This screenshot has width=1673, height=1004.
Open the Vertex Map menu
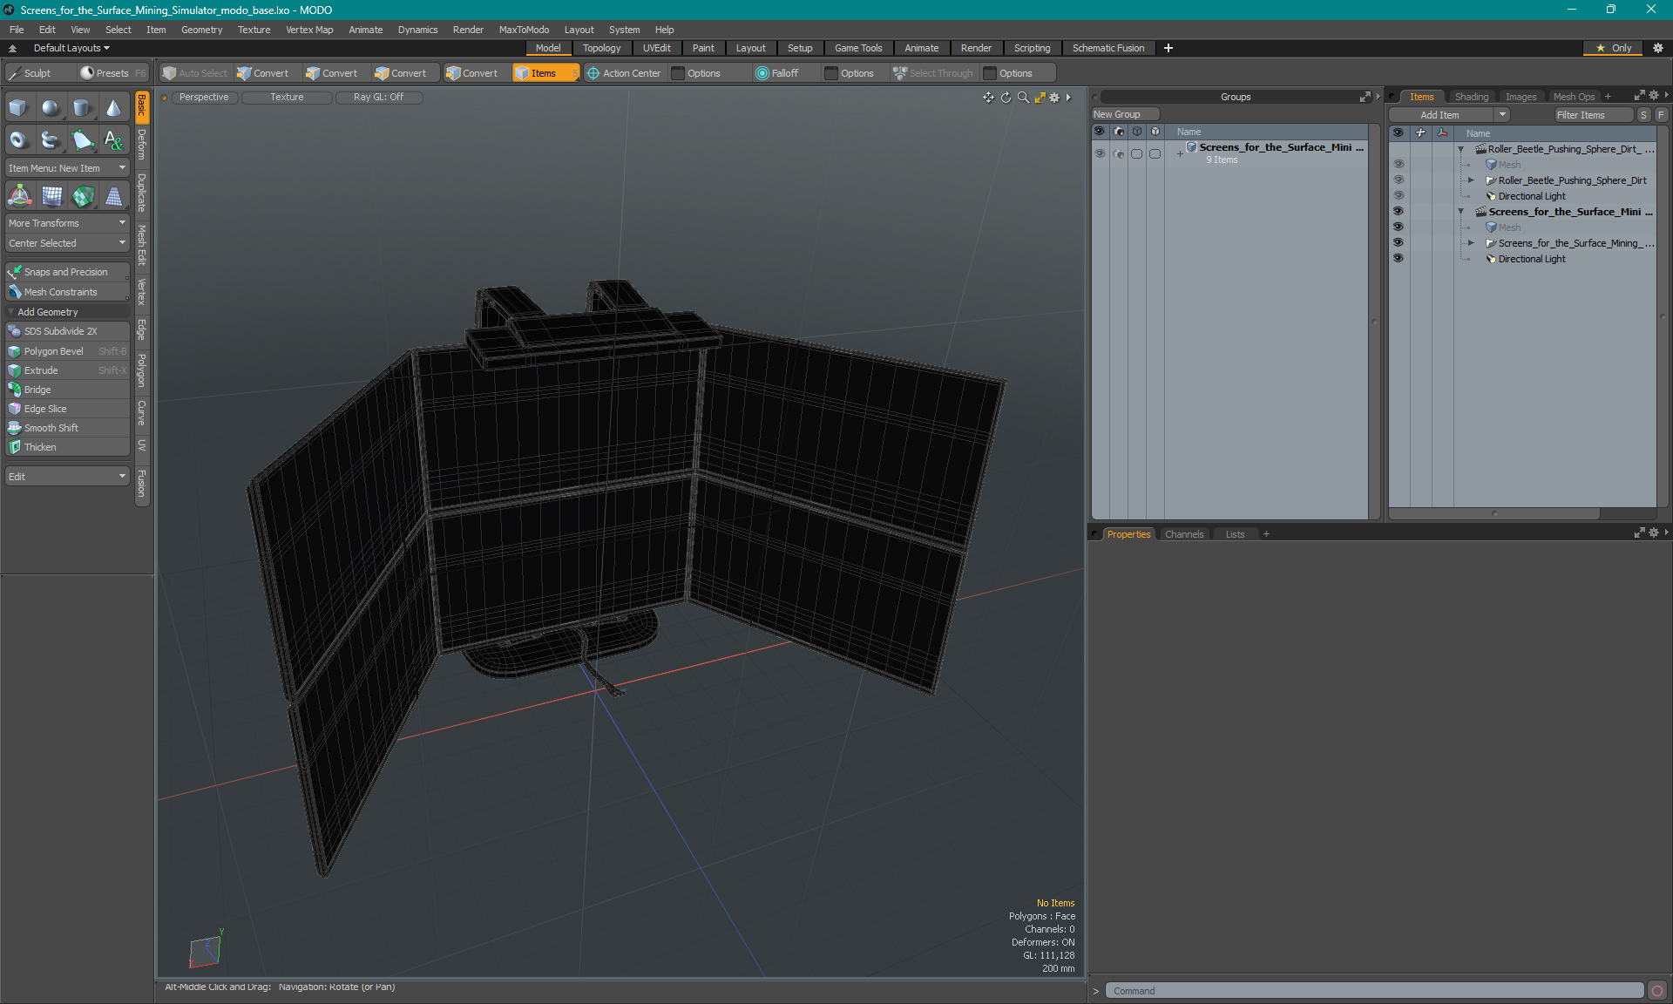pos(309,30)
